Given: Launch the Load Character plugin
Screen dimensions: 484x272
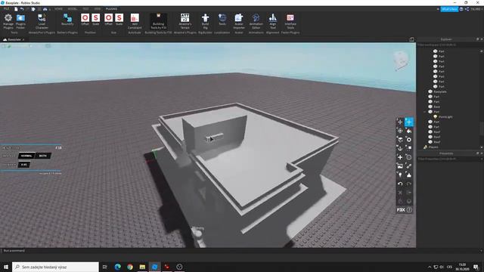Looking at the screenshot, I should click(42, 21).
